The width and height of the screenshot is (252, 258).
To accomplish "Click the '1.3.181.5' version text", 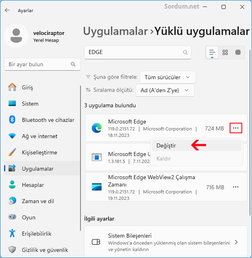I will 117,161.
